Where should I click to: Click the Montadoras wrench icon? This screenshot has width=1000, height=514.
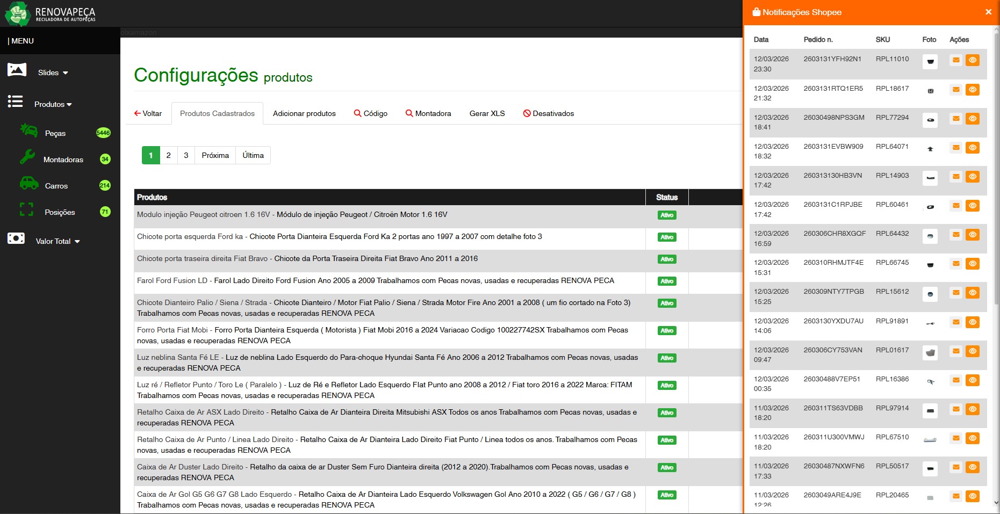pyautogui.click(x=27, y=157)
